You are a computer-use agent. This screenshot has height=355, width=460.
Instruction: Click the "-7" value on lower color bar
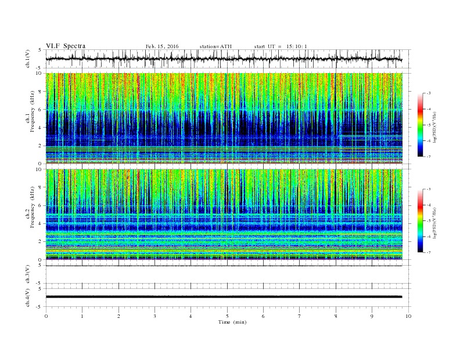(x=429, y=252)
